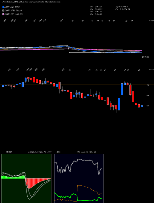Click the white DOW MT legend swatch
The image size is (154, 203).
click(3, 11)
